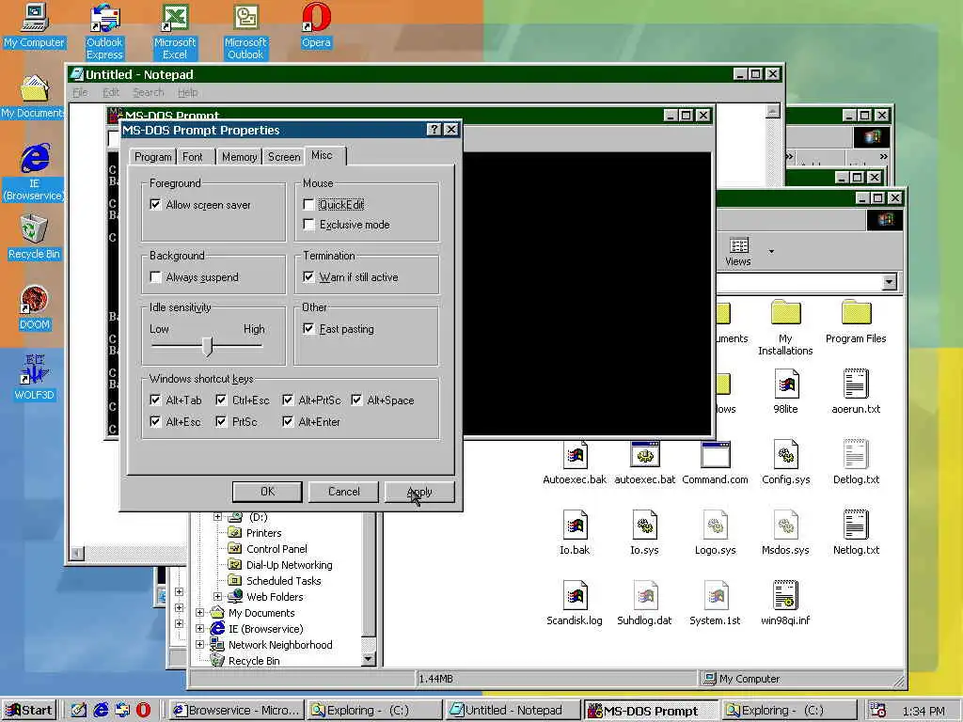Switch to the Font tab

click(192, 157)
